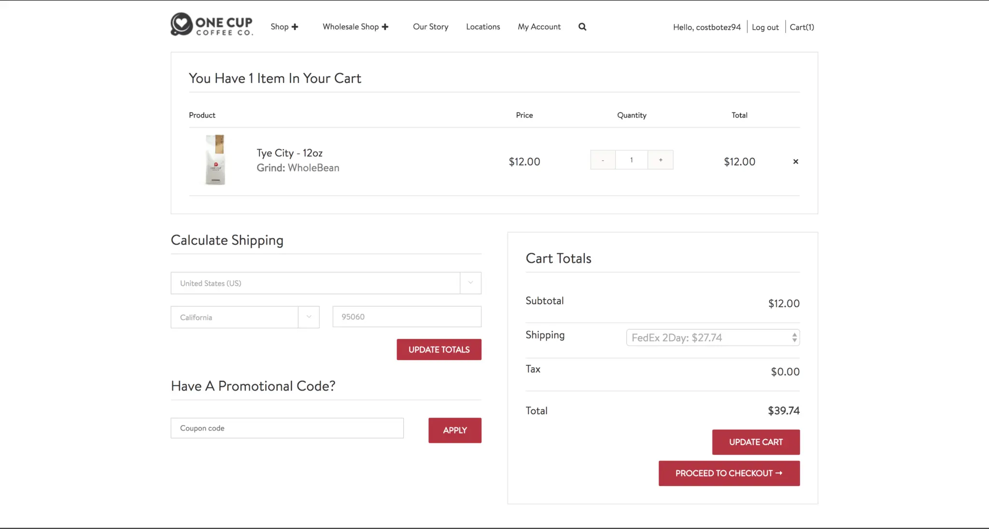
Task: Click the Log out link
Action: 765,28
